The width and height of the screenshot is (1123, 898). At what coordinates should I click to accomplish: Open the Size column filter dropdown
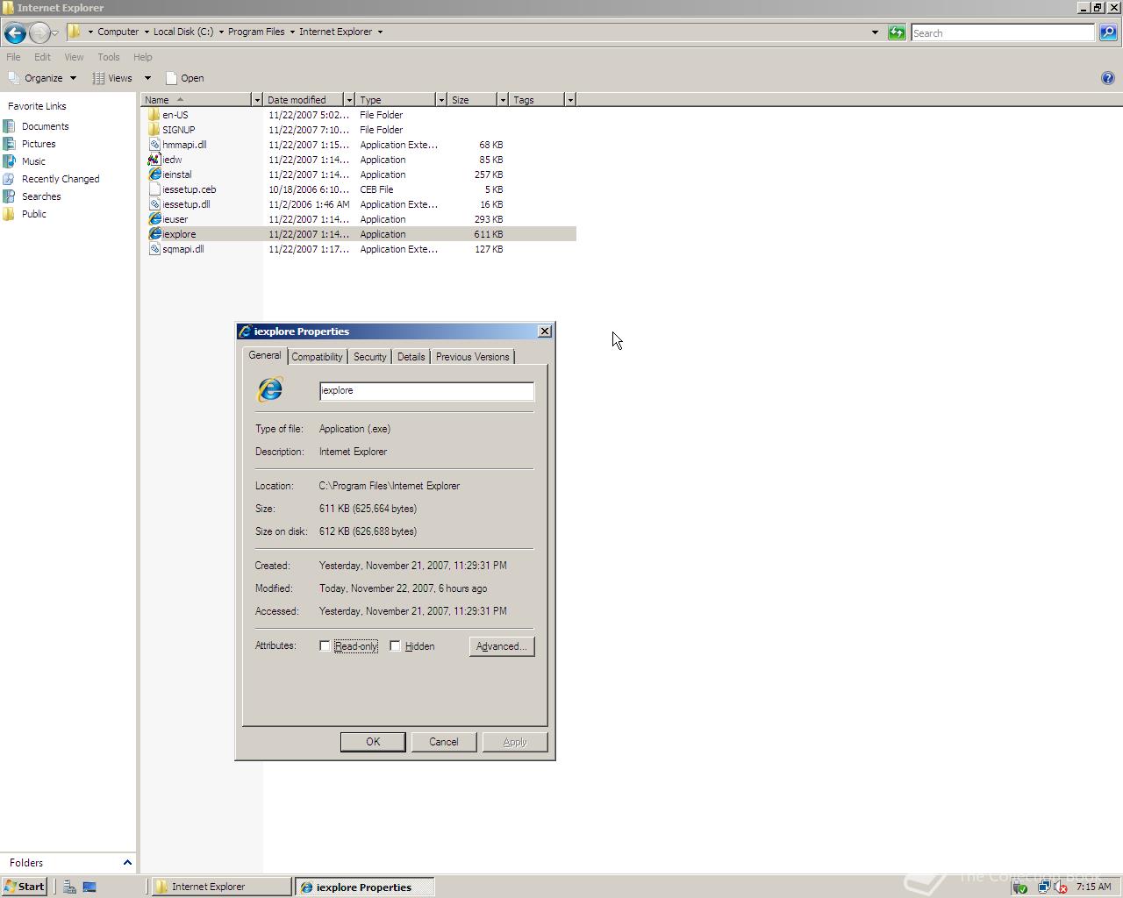(503, 100)
